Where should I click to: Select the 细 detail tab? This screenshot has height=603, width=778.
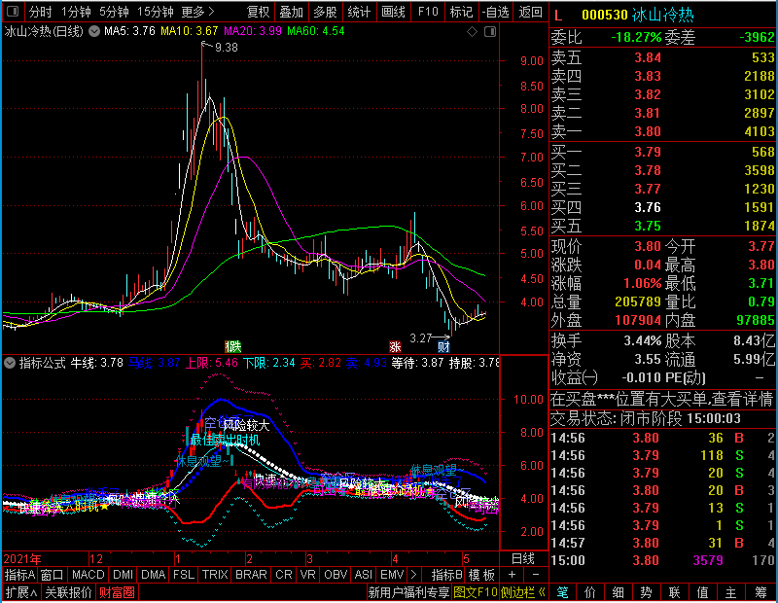619,592
